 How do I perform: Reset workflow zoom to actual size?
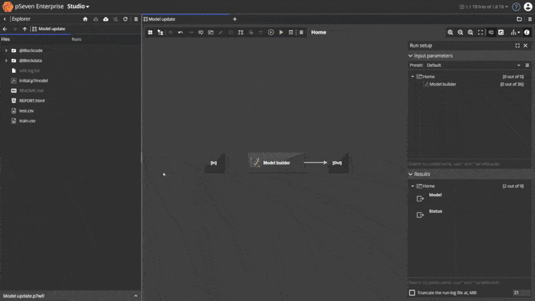point(470,32)
